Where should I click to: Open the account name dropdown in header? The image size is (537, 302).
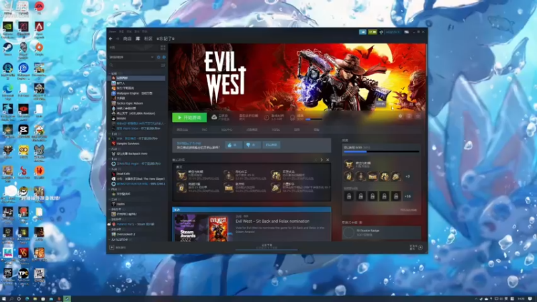click(x=393, y=32)
